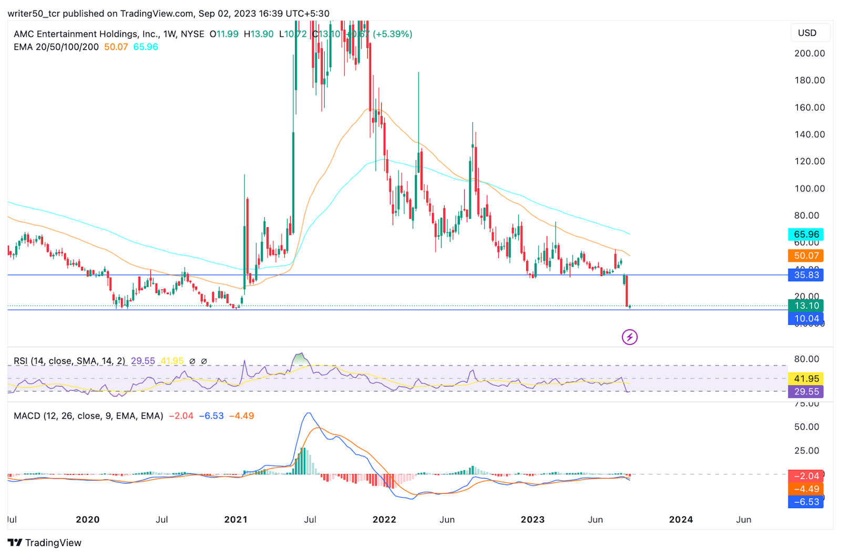Click the 2020 label on the time axis
The image size is (841, 556).
click(88, 519)
